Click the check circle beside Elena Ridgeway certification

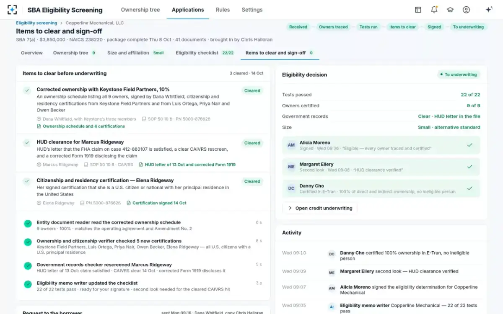27,181
